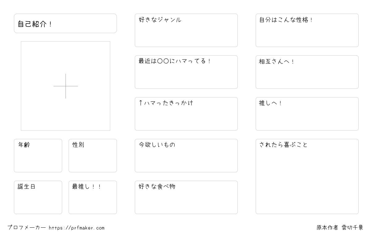The width and height of the screenshot is (371, 232).
Task: Select the 最推し！！ field box
Action: pos(93,197)
